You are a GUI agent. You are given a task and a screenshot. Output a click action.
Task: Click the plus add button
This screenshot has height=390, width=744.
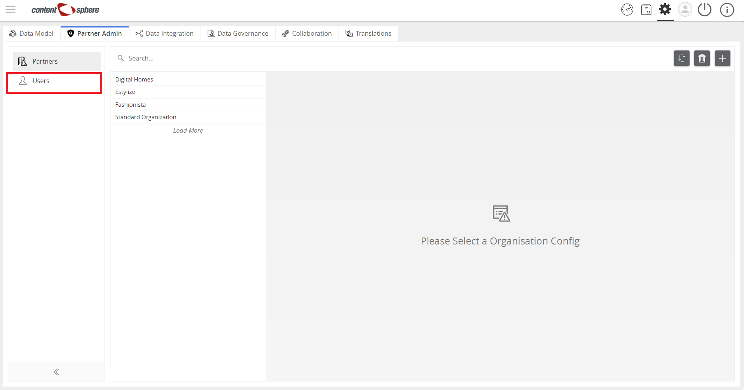723,58
